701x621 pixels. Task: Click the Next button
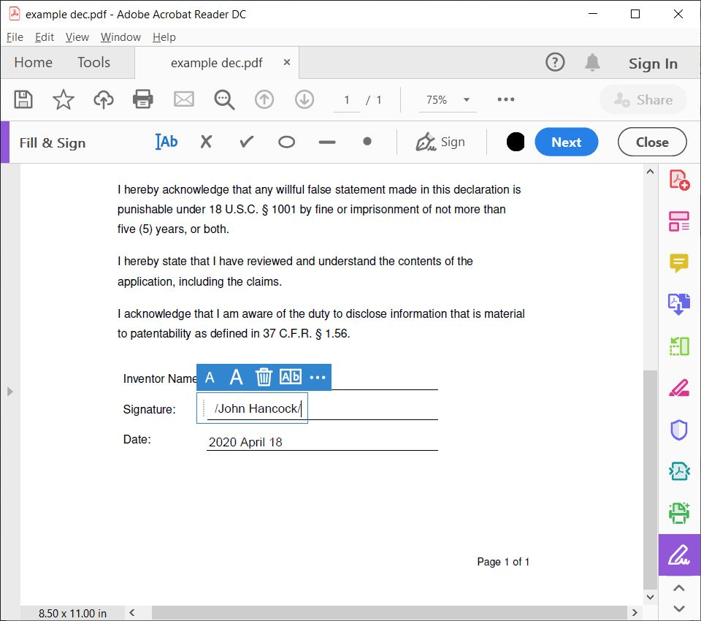tap(567, 142)
